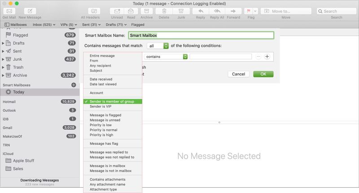Screen dimensions: 359x193
Task: Expand the Archive mailbox triangle
Action: (3, 75)
